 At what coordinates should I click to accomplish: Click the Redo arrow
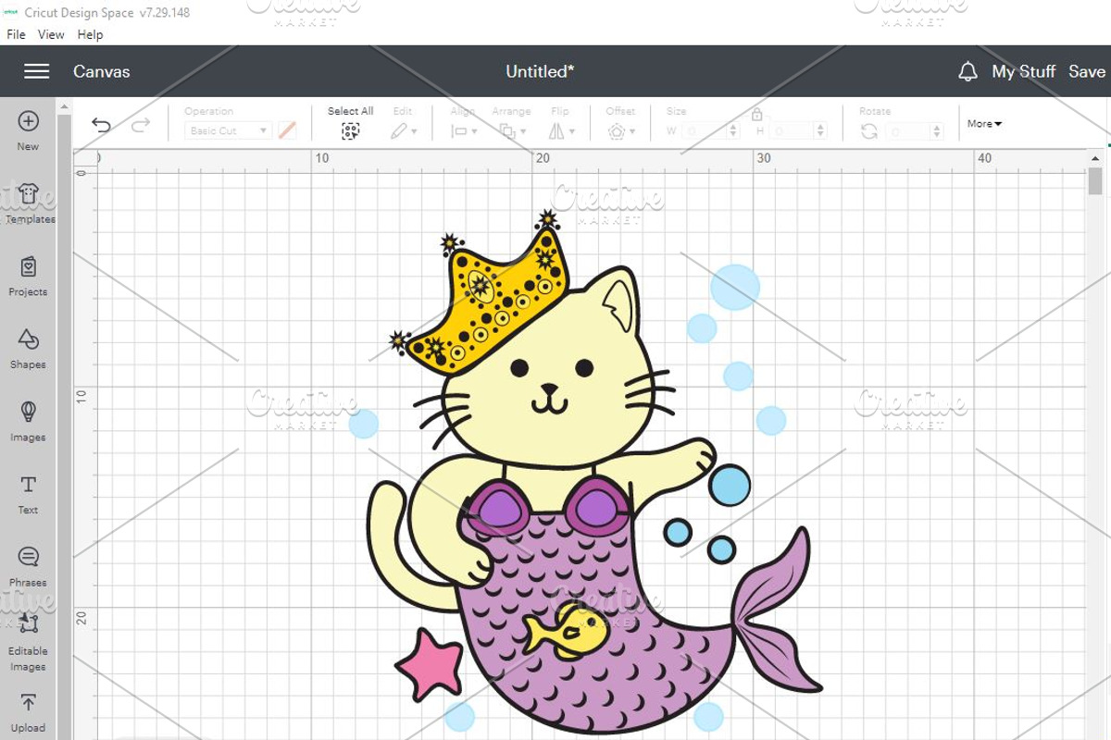(141, 126)
